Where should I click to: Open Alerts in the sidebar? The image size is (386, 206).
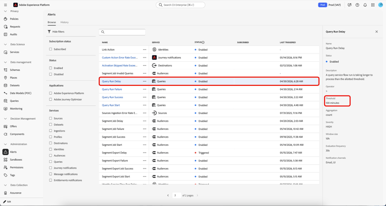pos(13,152)
